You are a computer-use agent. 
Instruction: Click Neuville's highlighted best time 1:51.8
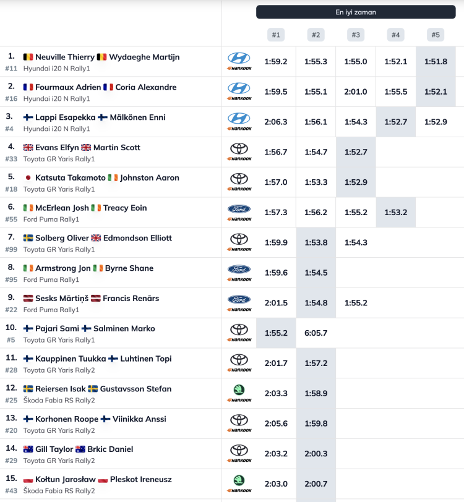coord(436,62)
